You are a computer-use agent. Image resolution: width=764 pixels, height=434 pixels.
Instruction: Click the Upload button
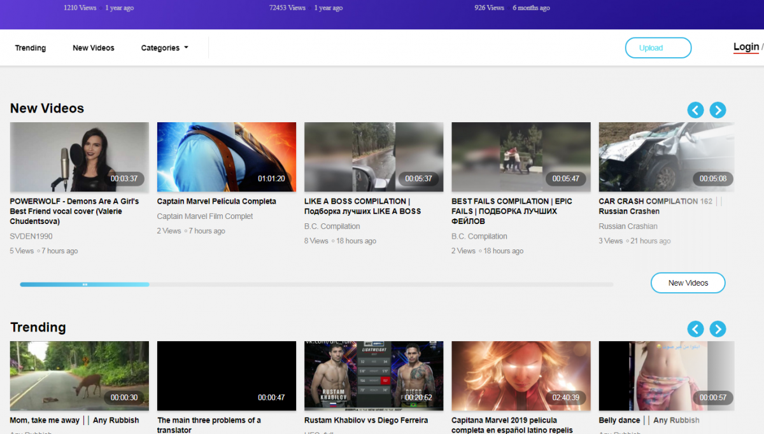[x=658, y=48]
